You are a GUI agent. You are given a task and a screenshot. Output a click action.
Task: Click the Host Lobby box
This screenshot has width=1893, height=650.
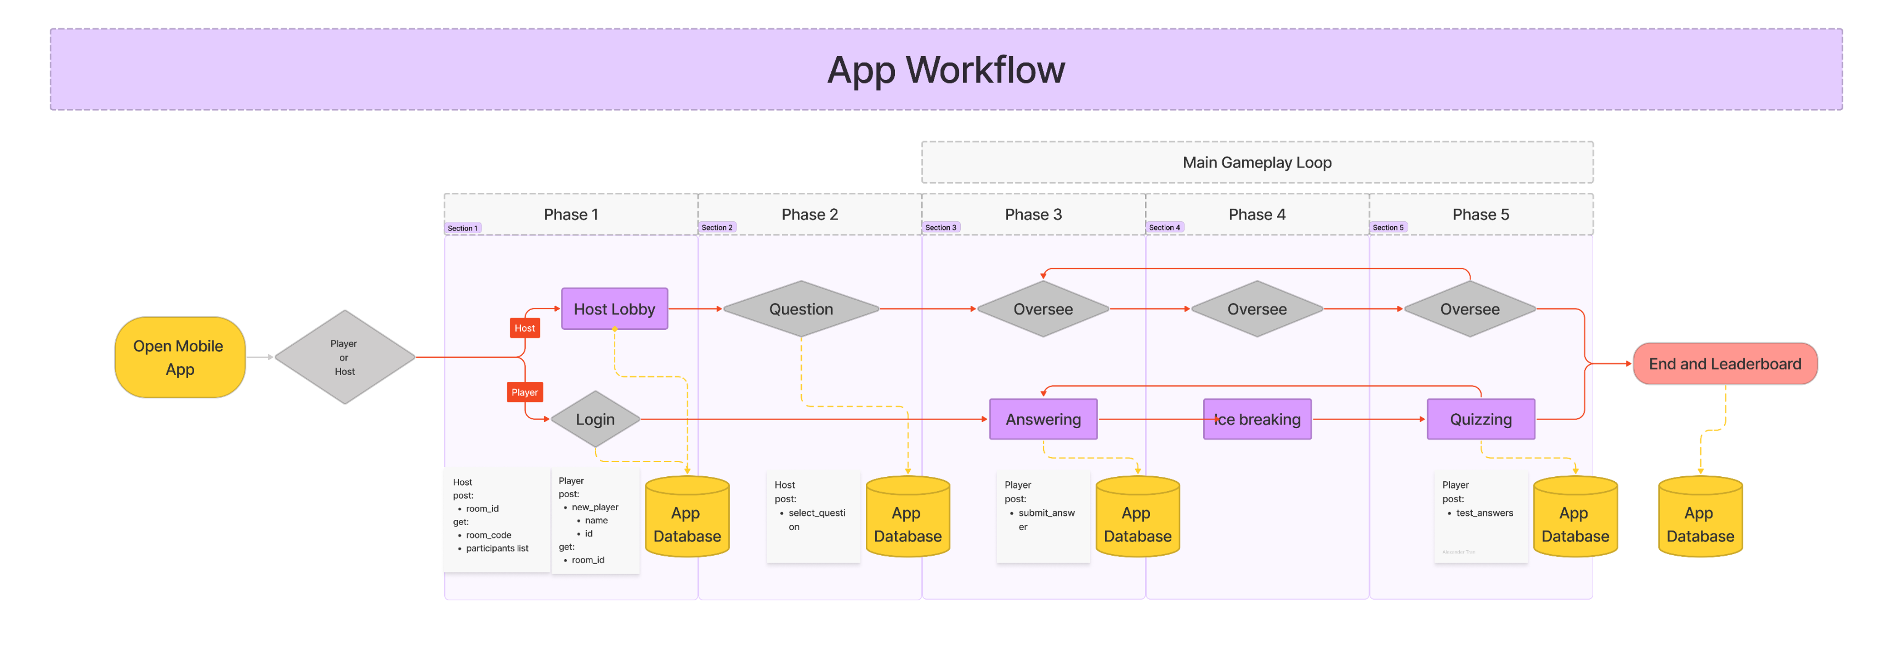point(614,309)
